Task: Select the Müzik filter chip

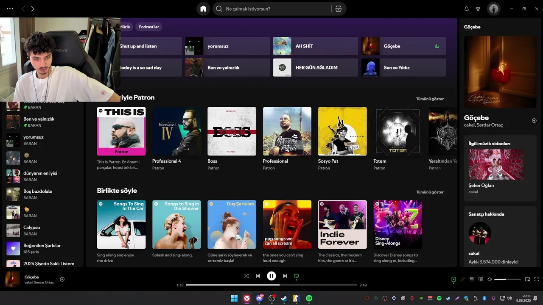Action: click(x=125, y=27)
